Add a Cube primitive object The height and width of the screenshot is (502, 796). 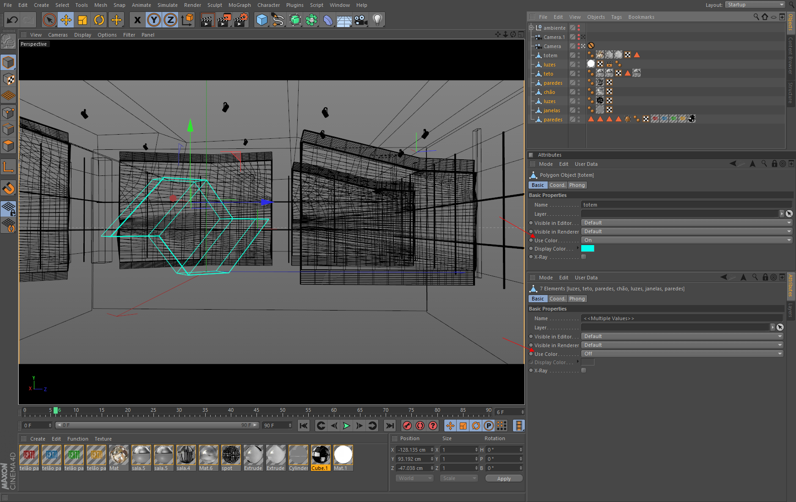[x=262, y=20]
